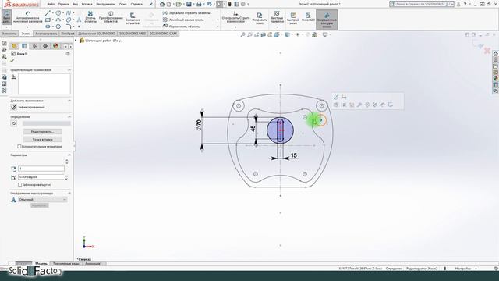Open the Help menu
Viewport: 499px width, 281px height.
pyautogui.click(x=136, y=5)
